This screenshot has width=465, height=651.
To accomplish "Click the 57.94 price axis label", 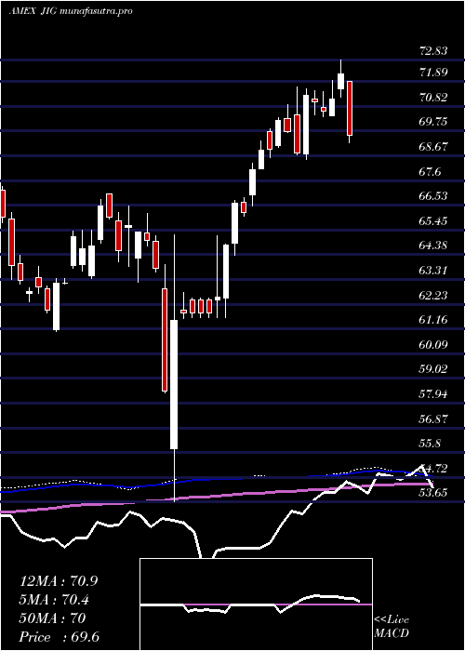I will 434,394.
